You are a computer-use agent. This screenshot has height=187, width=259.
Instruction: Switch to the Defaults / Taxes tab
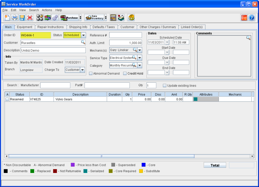[x=104, y=27]
